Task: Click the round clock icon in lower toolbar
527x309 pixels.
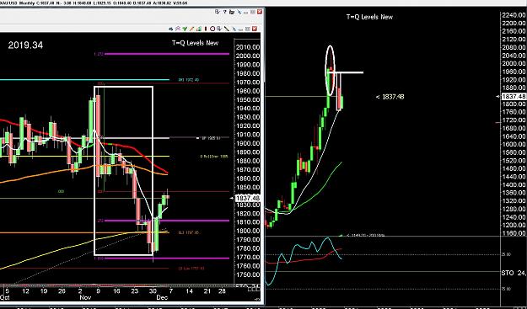Action: tap(212, 29)
